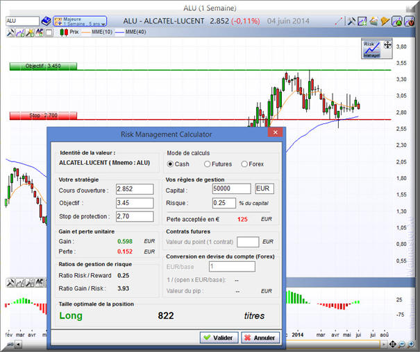420x352 pixels.
Task: Click the Valider button
Action: coord(219,338)
